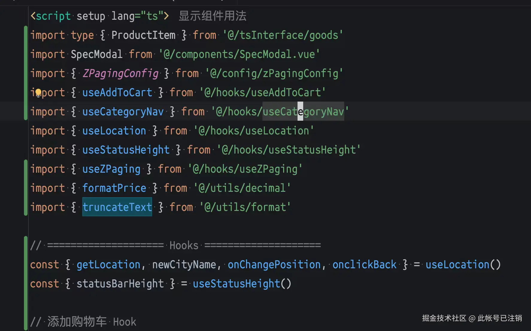Click the getLocation destructured variable
The image size is (531, 331).
[x=108, y=265]
